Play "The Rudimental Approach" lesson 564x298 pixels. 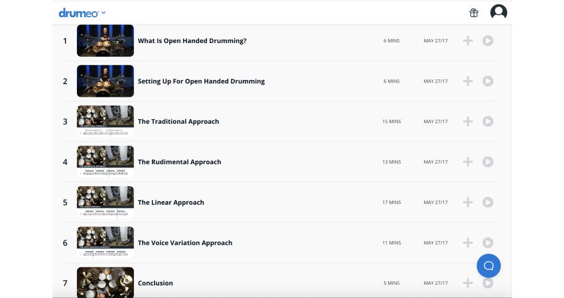click(x=488, y=162)
